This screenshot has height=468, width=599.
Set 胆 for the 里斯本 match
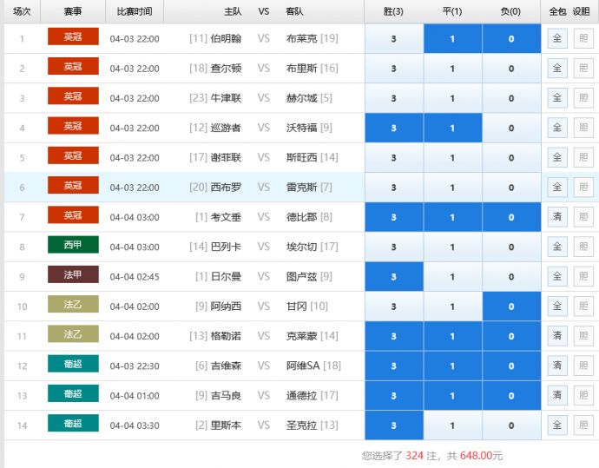coord(583,425)
